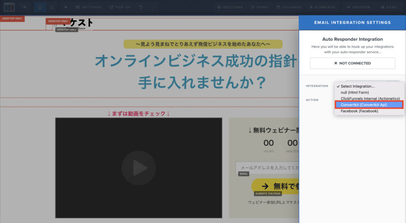Viewport: 406px width, 223px height.
Task: Click the email address input field
Action: tap(267, 168)
